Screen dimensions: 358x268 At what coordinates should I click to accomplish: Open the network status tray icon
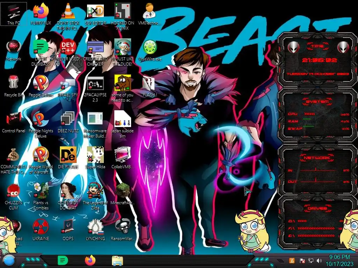(311, 260)
